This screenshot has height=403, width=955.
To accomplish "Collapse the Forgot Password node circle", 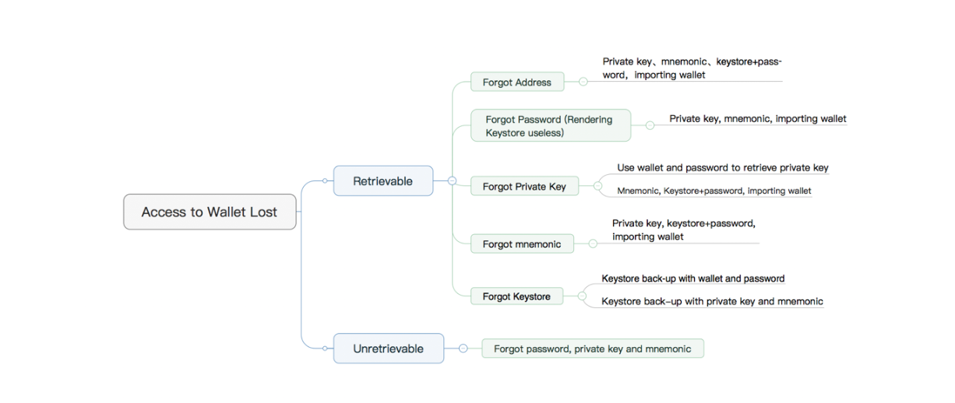I will pyautogui.click(x=650, y=124).
